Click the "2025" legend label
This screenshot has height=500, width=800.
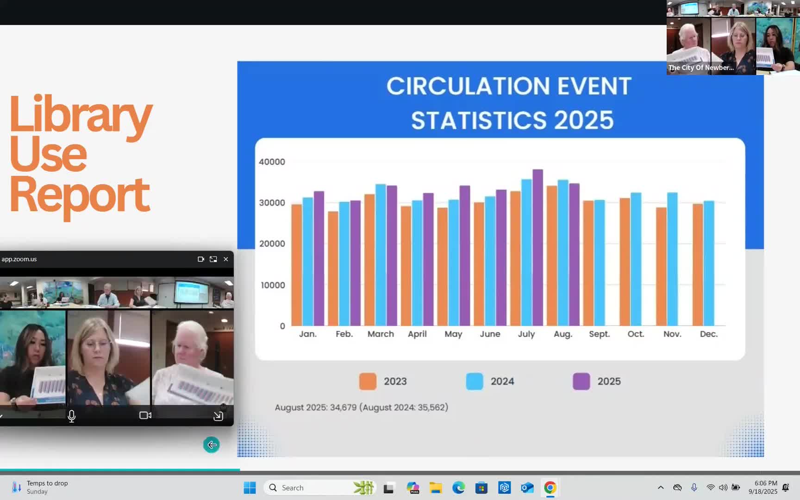(609, 381)
